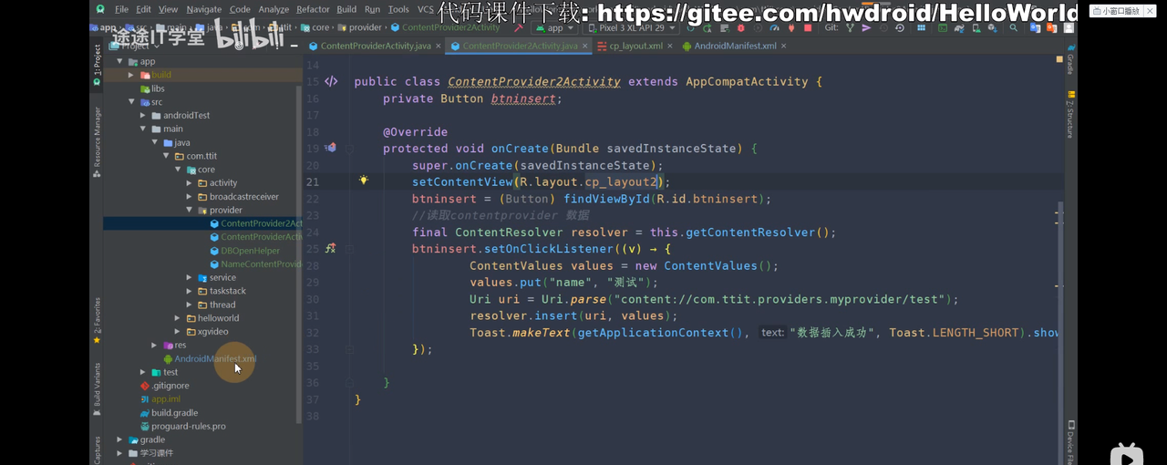Click Attach Debugger to Android Process icon
This screenshot has width=1167, height=465.
tap(790, 28)
